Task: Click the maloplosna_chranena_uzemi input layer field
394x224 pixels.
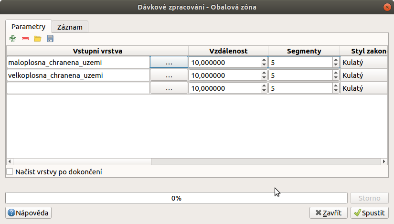Action: click(x=78, y=63)
